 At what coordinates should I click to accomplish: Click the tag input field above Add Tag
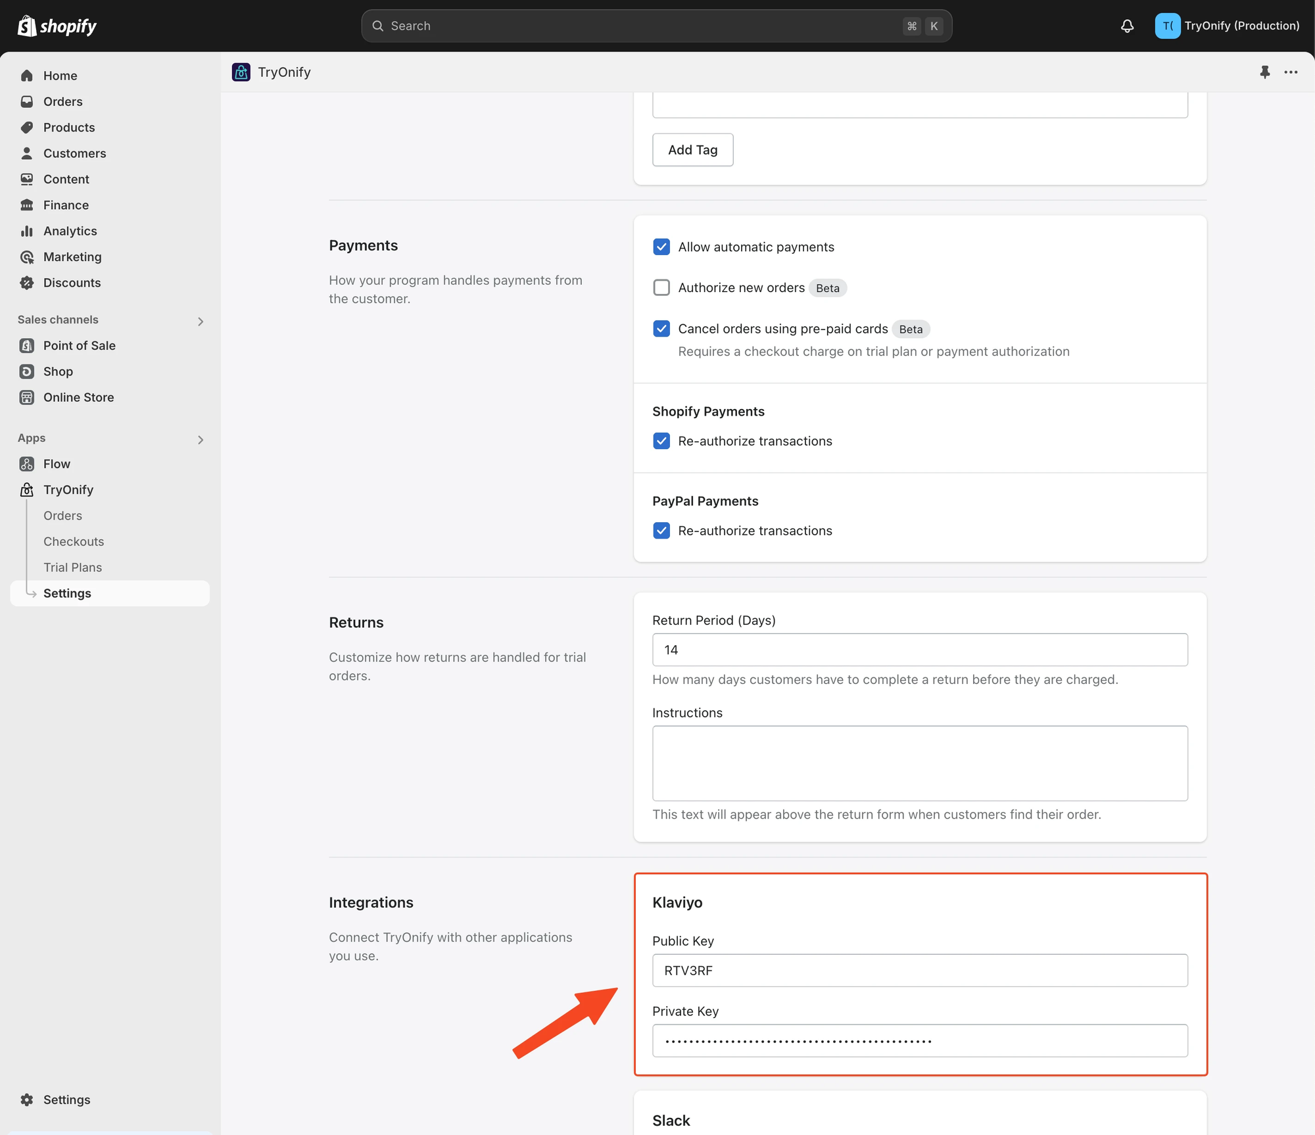[920, 105]
